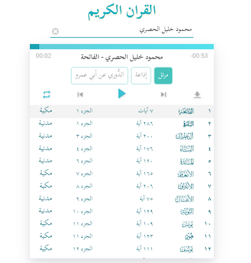Toggle the repeat loop icon

coord(46,95)
